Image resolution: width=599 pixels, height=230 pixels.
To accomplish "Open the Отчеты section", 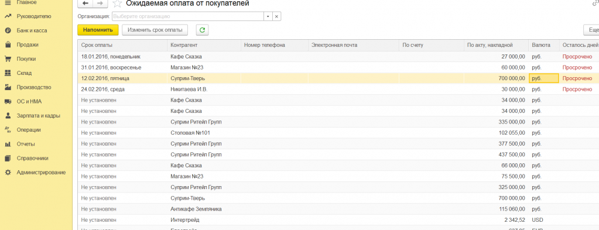I will click(26, 144).
